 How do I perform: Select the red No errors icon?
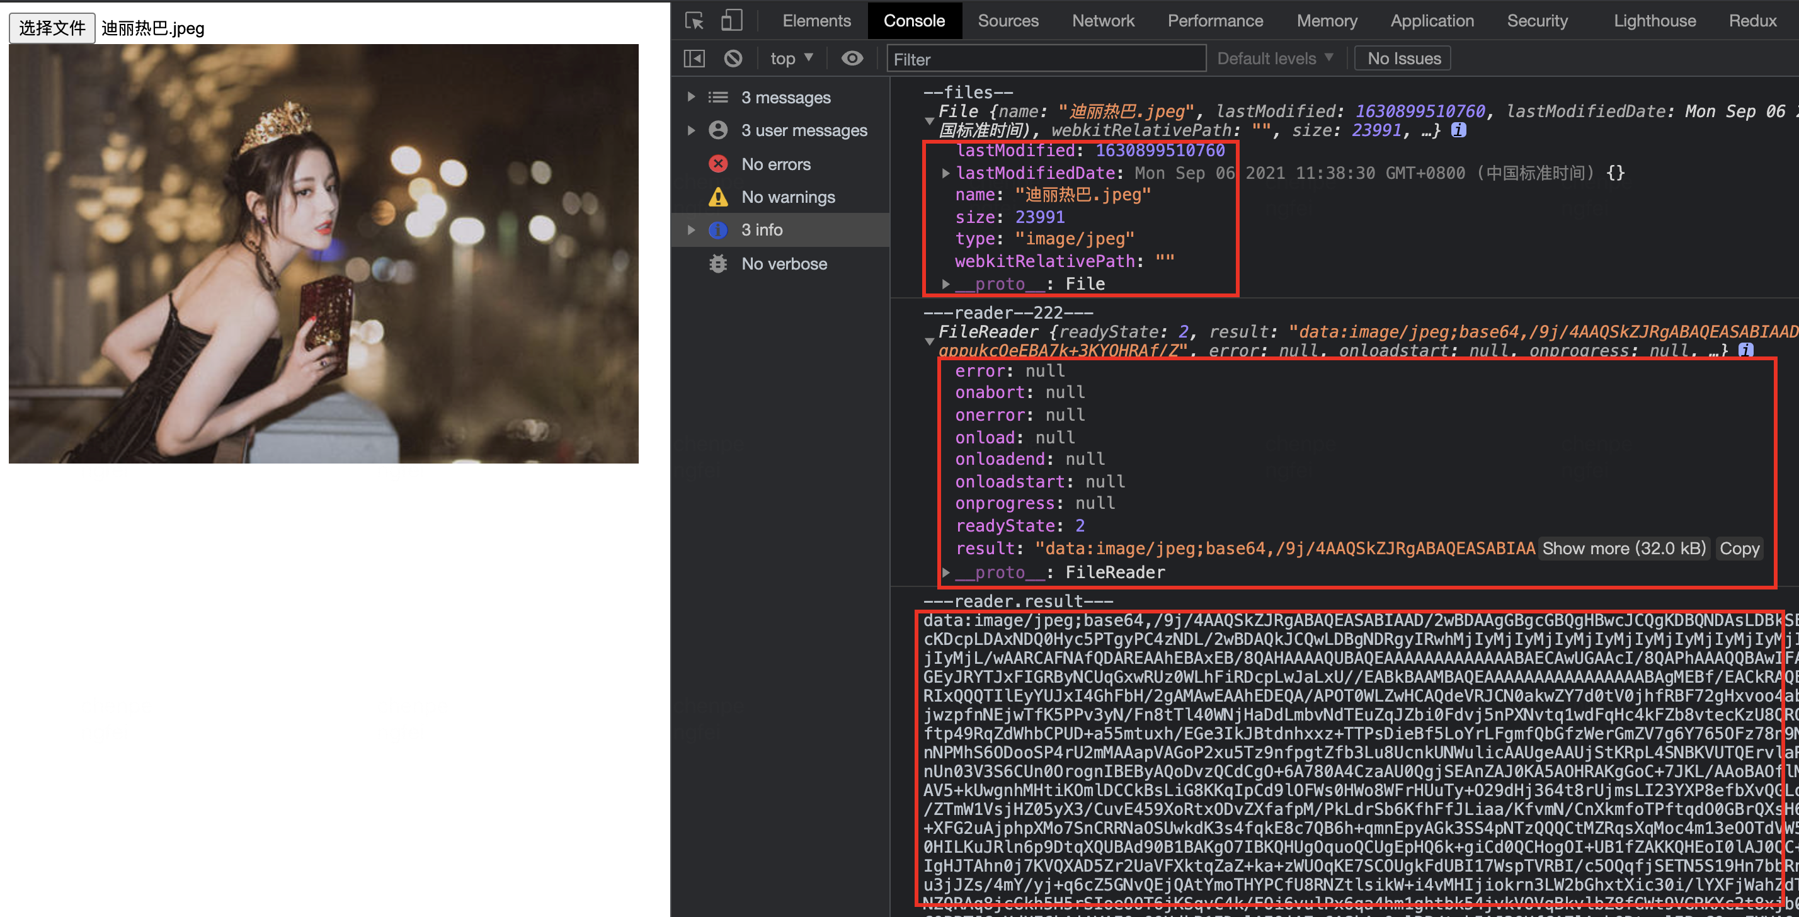(718, 163)
